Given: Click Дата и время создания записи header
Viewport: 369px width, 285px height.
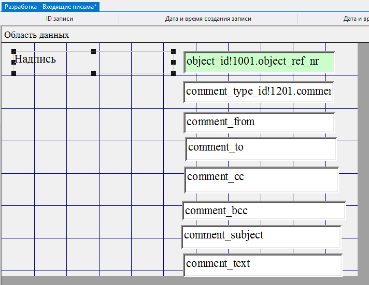Looking at the screenshot, I should click(x=208, y=19).
